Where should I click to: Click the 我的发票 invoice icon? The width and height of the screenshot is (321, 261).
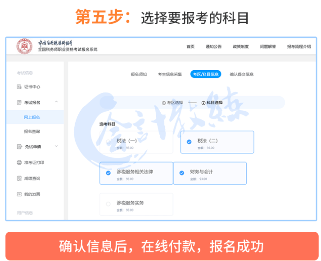point(19,194)
